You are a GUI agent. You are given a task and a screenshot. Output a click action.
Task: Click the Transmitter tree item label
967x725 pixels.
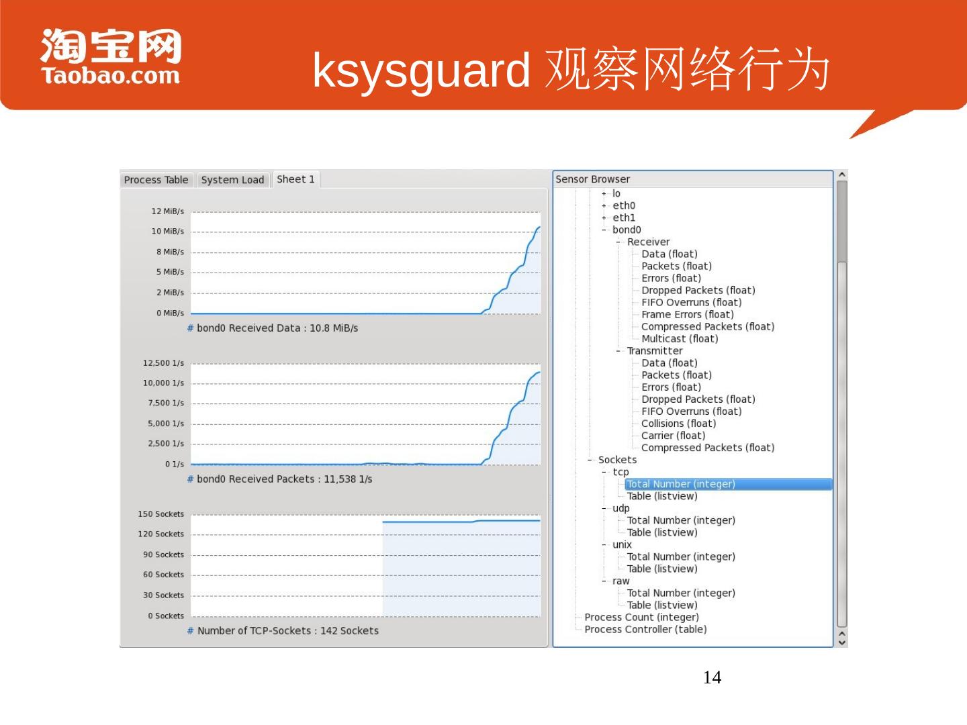[x=655, y=351]
